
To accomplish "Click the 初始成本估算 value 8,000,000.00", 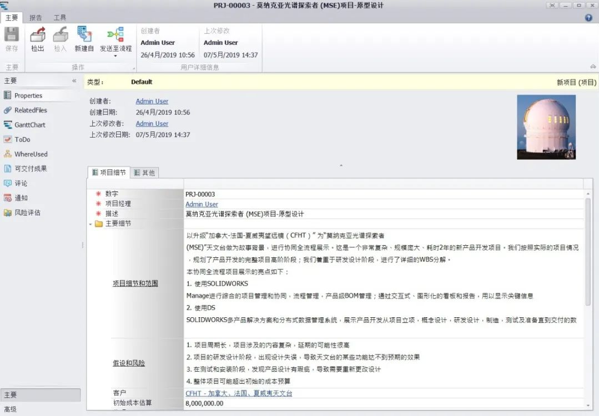I will 204,403.
